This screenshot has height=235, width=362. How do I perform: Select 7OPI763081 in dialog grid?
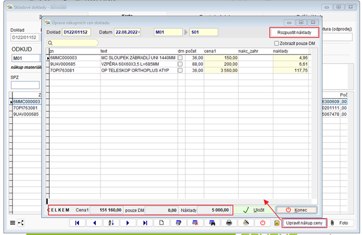pos(75,71)
